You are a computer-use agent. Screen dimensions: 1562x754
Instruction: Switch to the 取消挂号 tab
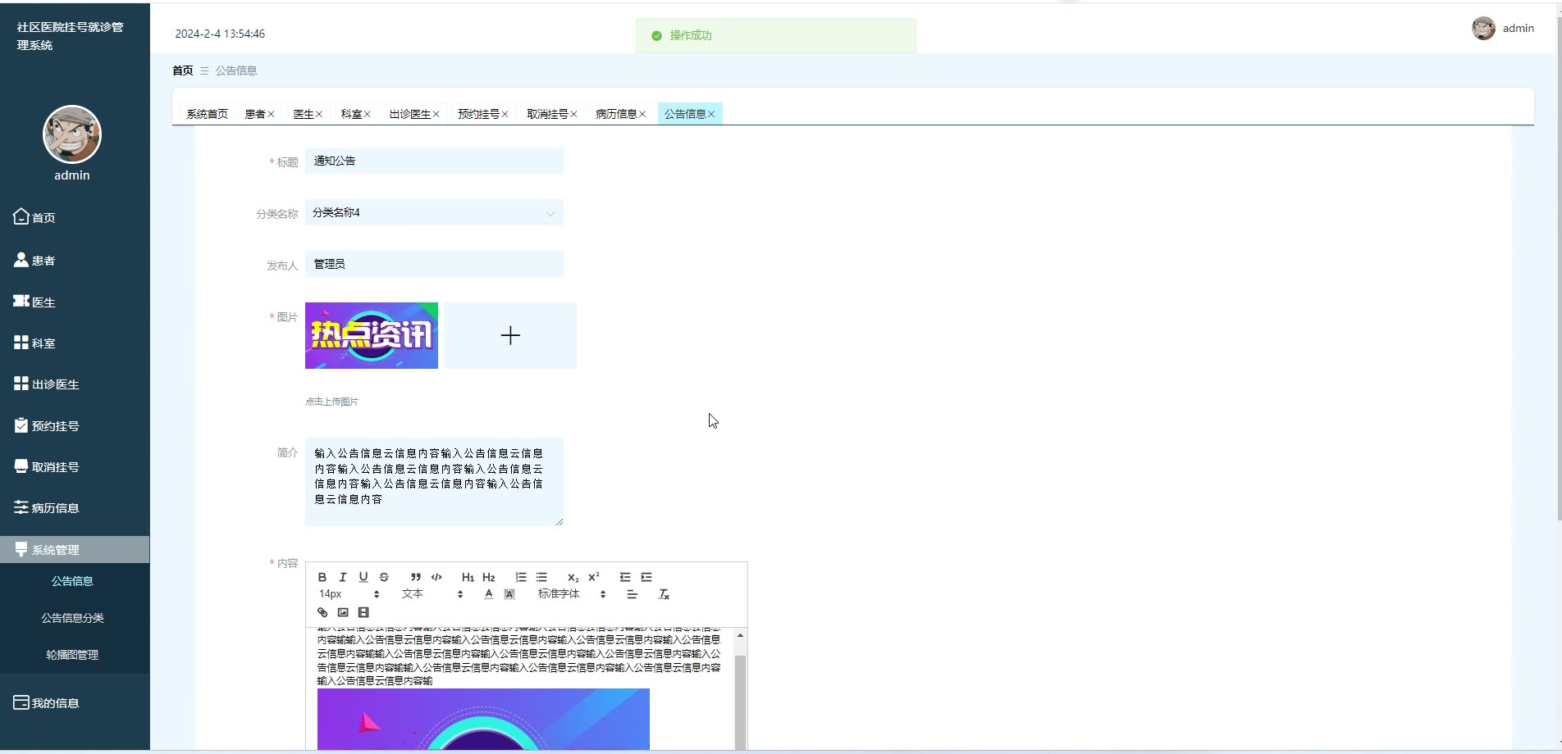coord(547,114)
